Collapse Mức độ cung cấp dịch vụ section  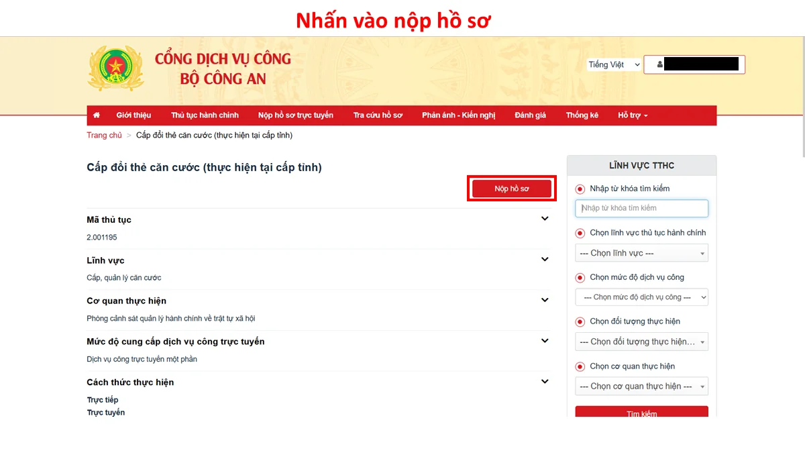[x=545, y=341]
